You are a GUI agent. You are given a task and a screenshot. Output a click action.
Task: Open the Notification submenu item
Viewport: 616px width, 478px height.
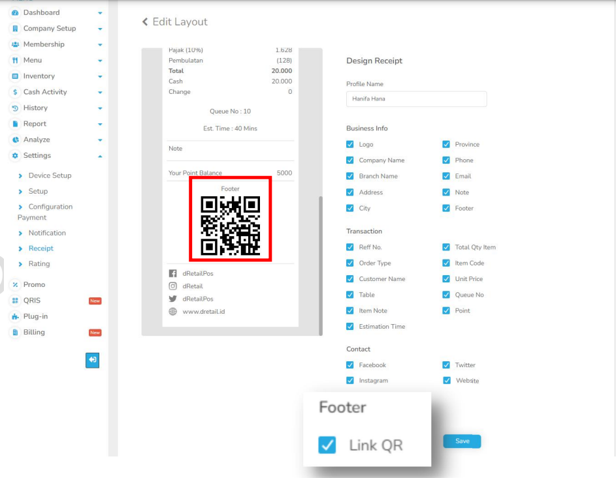47,233
